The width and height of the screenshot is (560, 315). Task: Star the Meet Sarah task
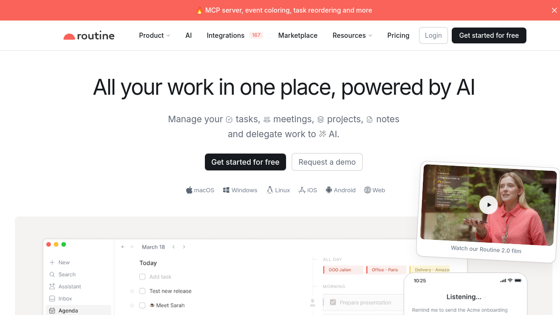click(132, 305)
